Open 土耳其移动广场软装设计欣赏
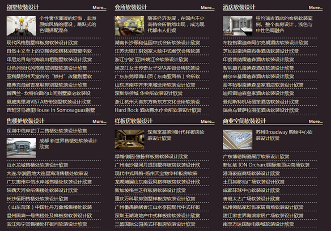This screenshot has height=231, width=331. click(254, 182)
